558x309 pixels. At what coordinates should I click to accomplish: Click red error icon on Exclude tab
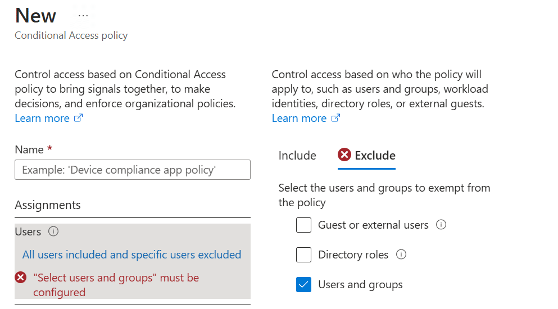tap(344, 155)
